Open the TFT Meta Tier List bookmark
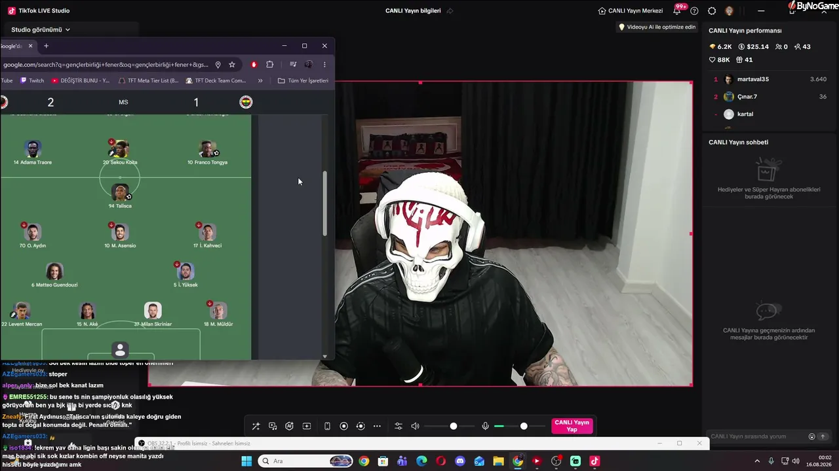The height and width of the screenshot is (471, 839). (148, 80)
